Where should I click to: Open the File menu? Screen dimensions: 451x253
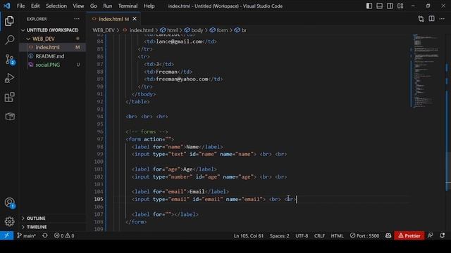(x=20, y=6)
